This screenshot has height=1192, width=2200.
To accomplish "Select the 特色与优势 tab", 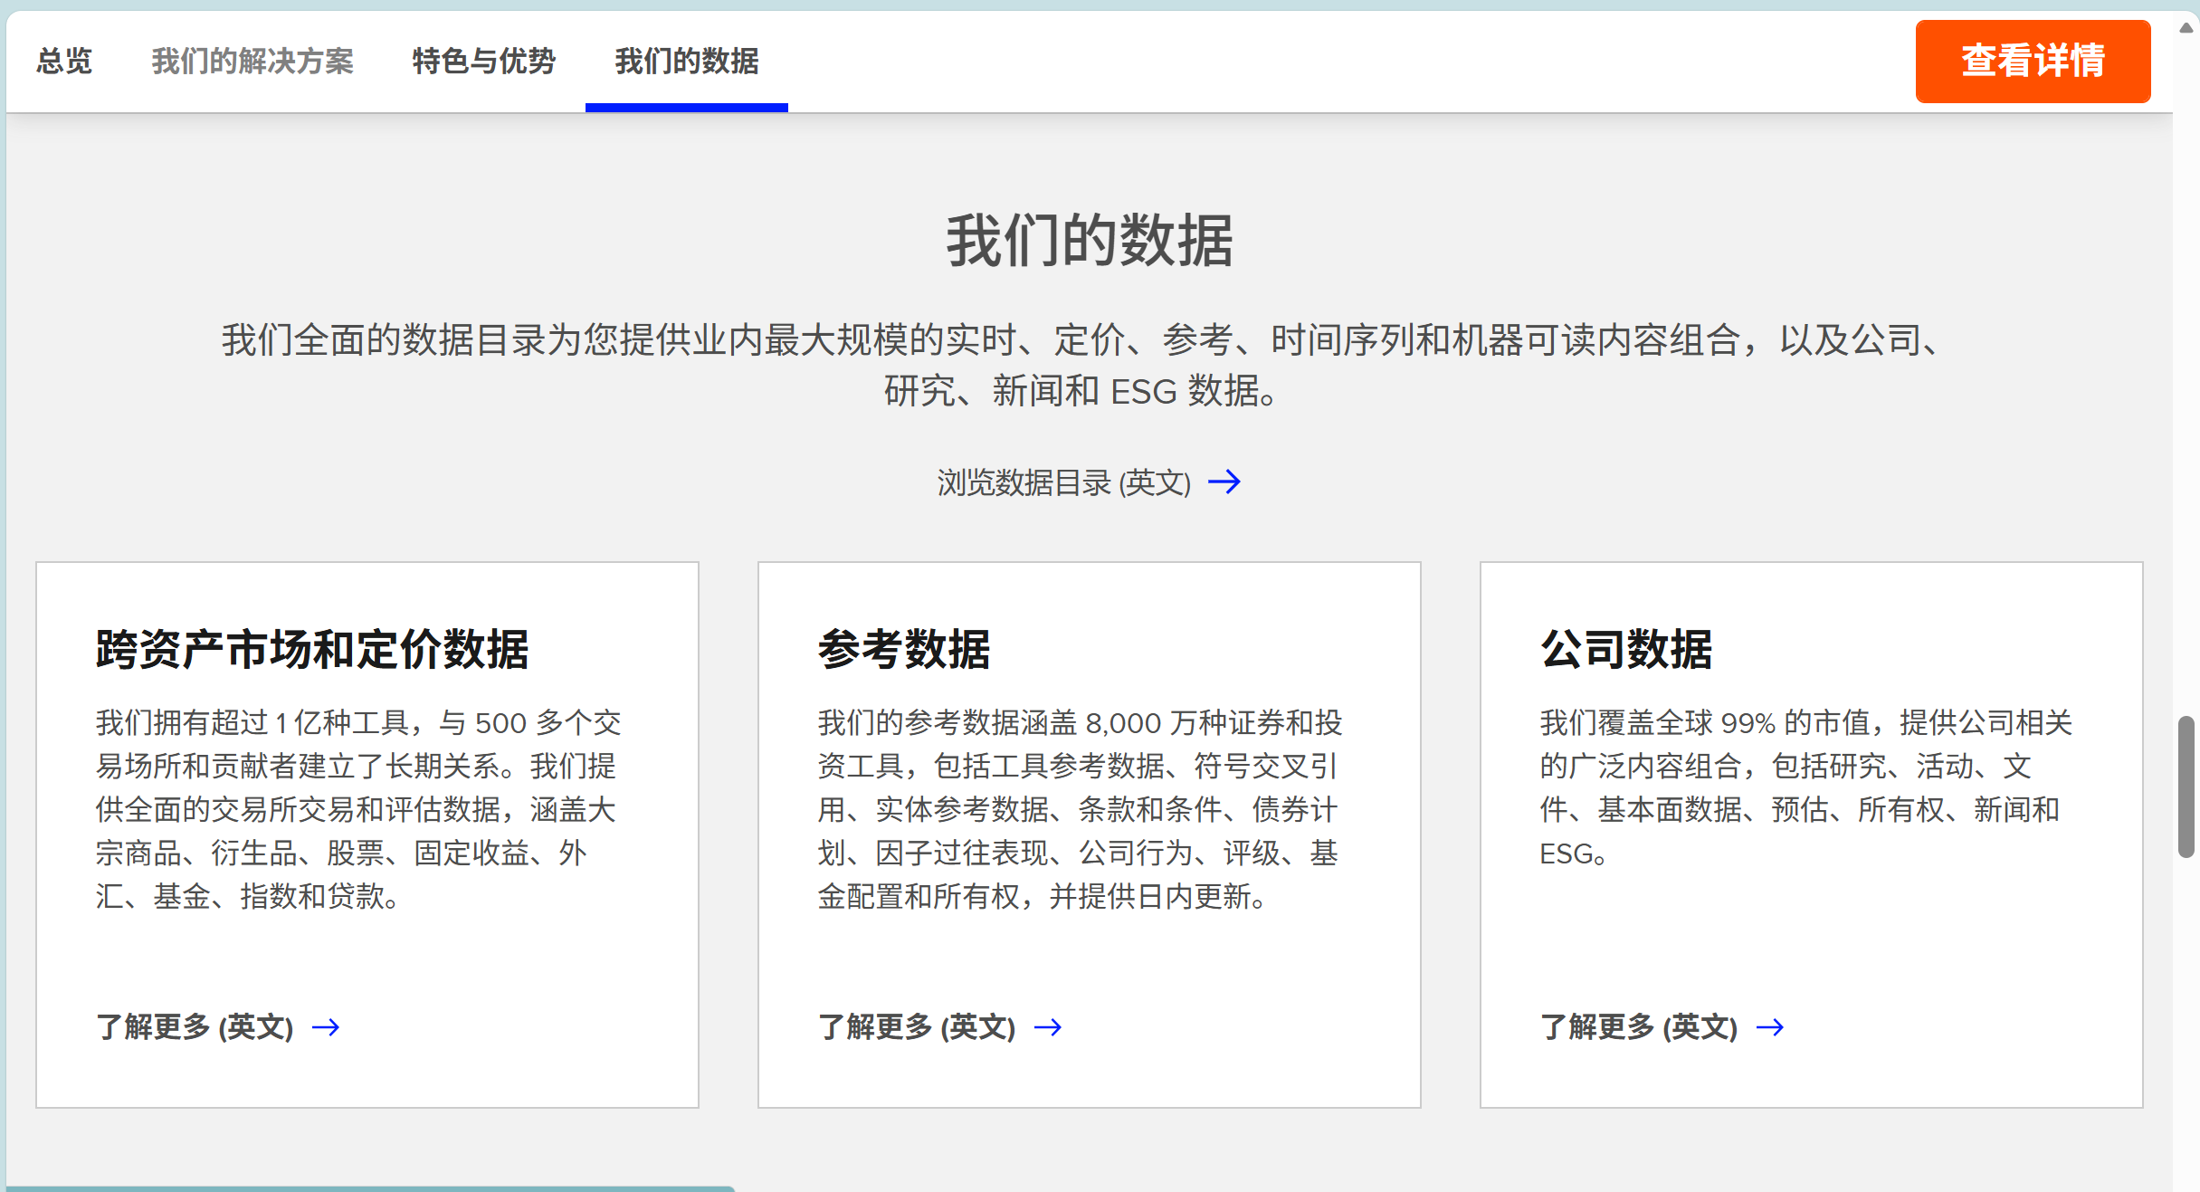I will pyautogui.click(x=482, y=62).
